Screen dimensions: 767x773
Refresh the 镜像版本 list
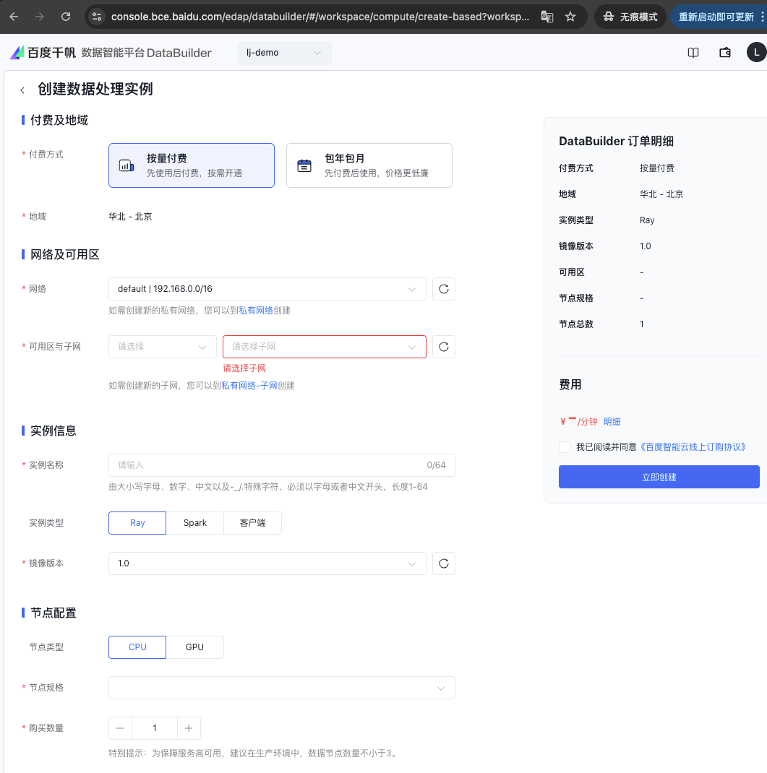click(443, 563)
